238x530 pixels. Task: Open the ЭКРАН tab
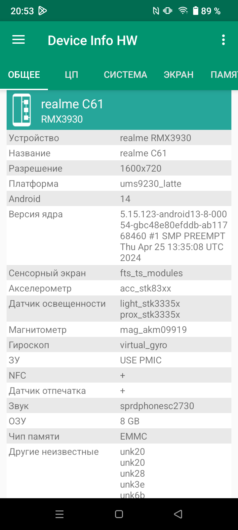tap(178, 75)
